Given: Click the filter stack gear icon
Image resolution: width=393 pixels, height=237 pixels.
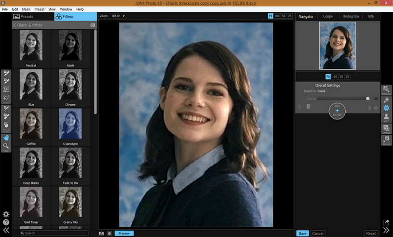Looking at the screenshot, I should click(x=376, y=108).
